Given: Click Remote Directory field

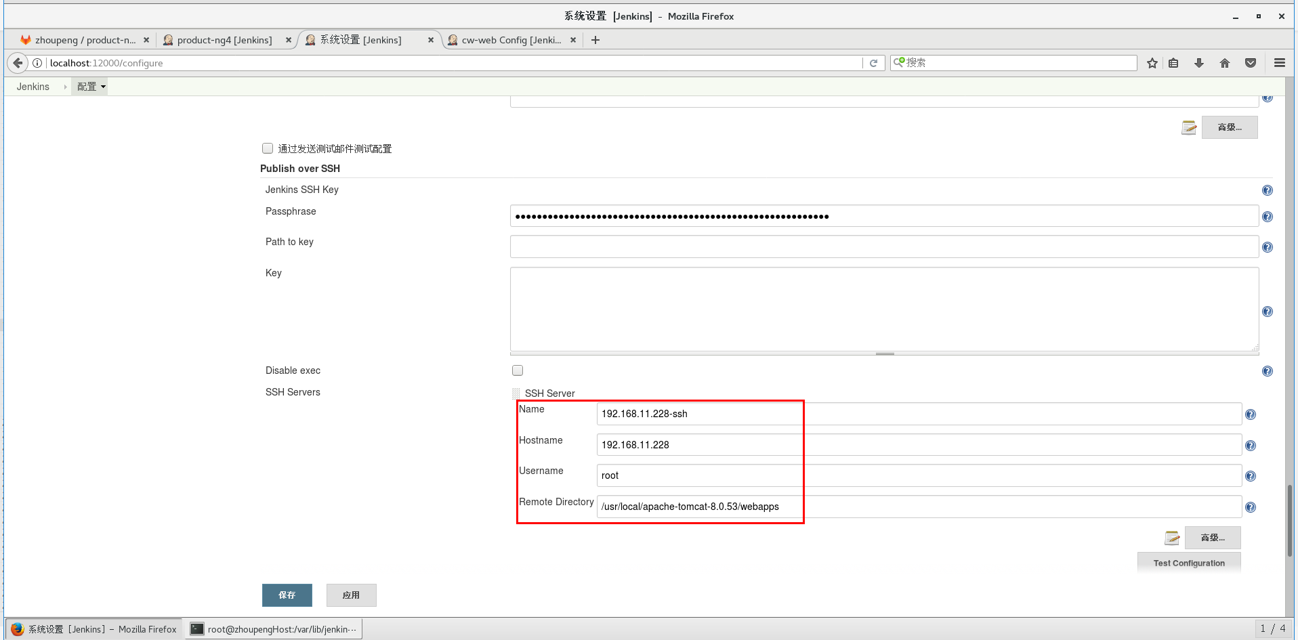Looking at the screenshot, I should [919, 507].
